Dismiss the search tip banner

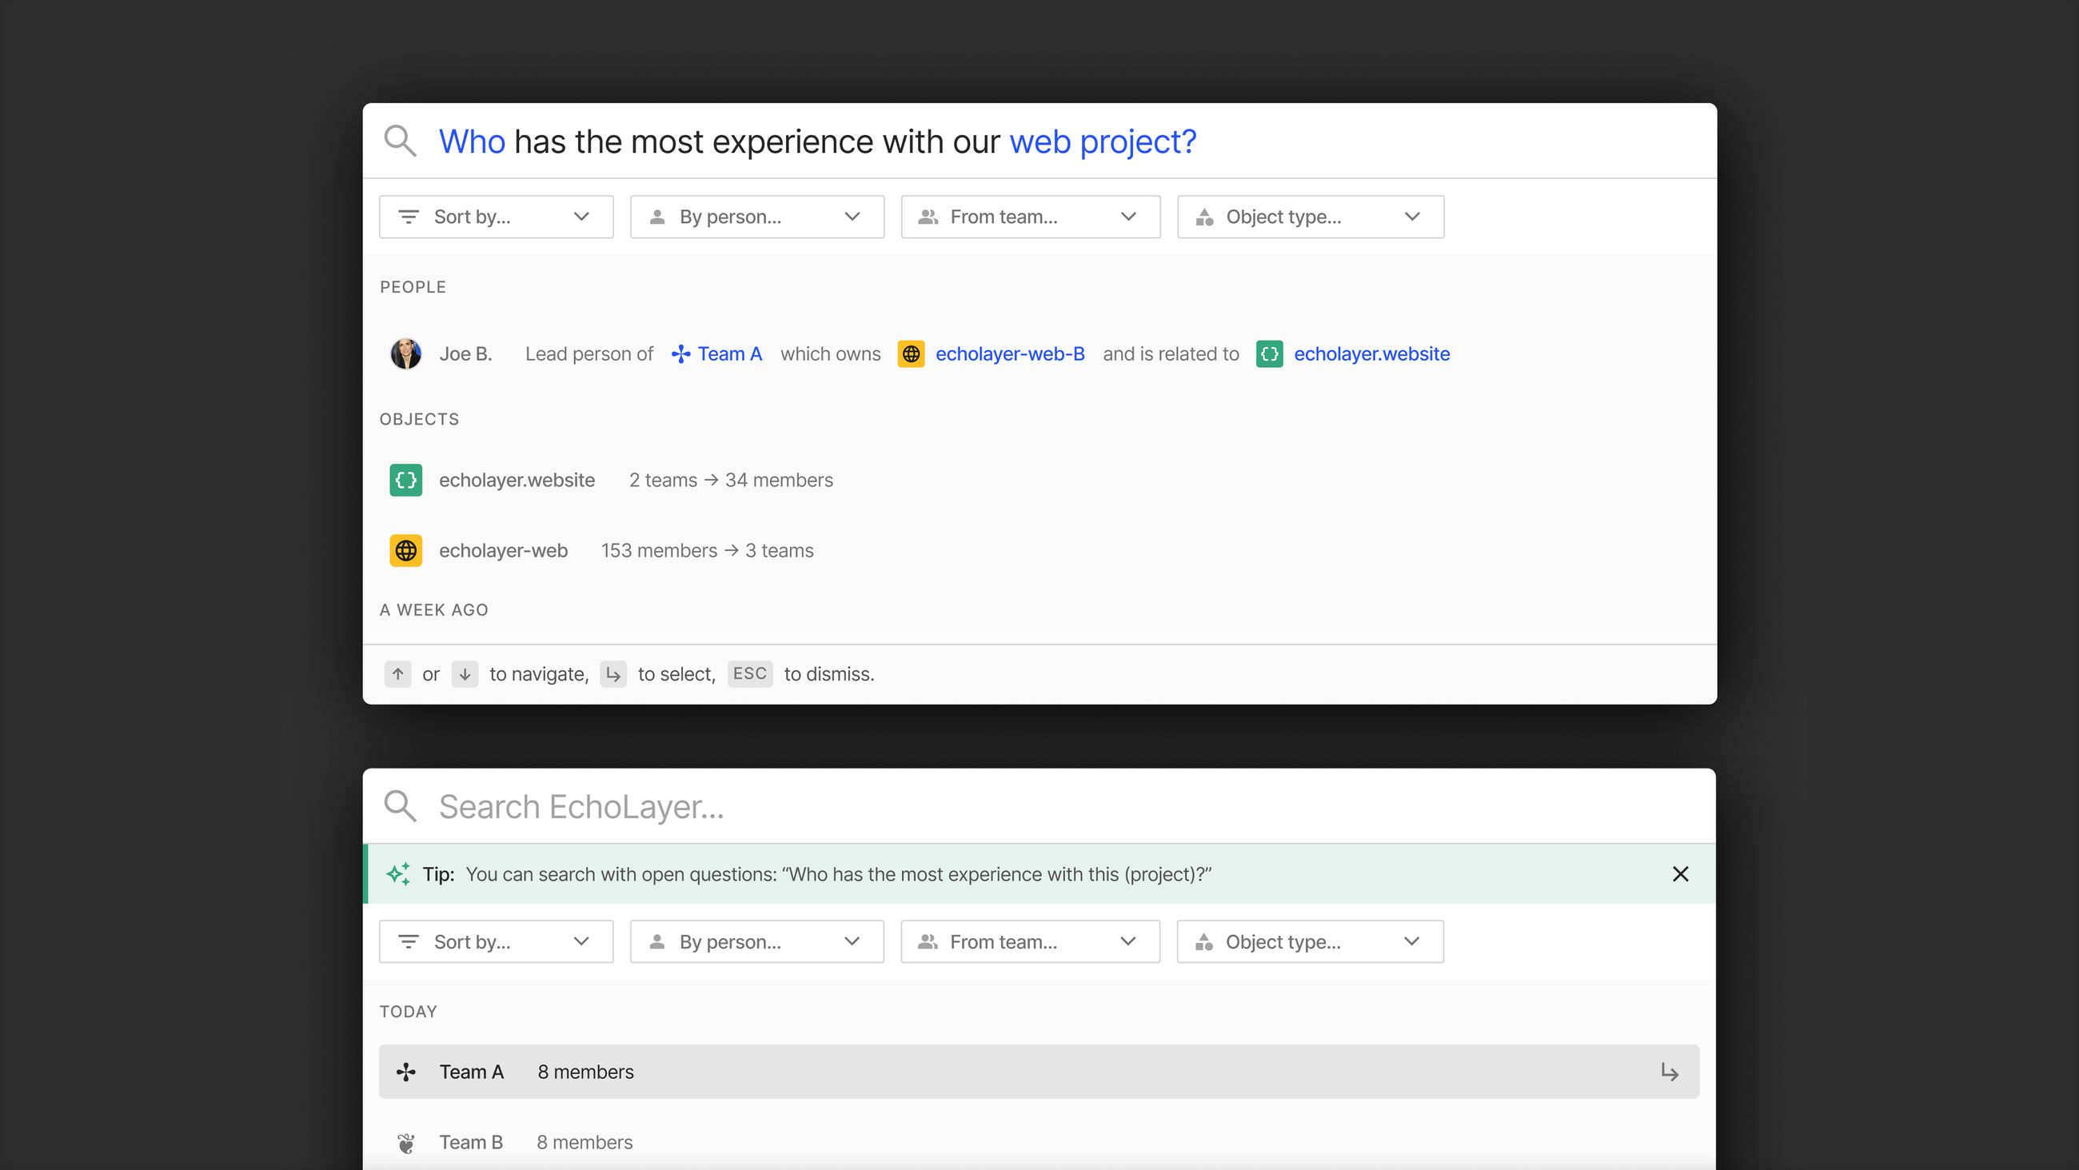point(1680,873)
